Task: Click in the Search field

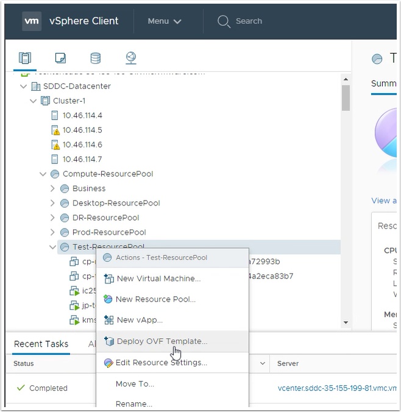Action: tap(249, 21)
